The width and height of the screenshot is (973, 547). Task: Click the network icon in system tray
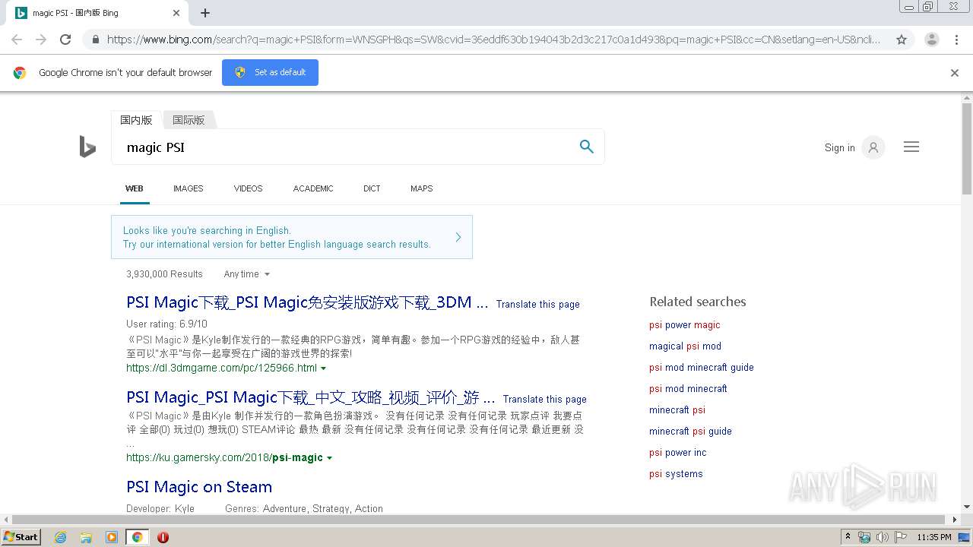864,537
